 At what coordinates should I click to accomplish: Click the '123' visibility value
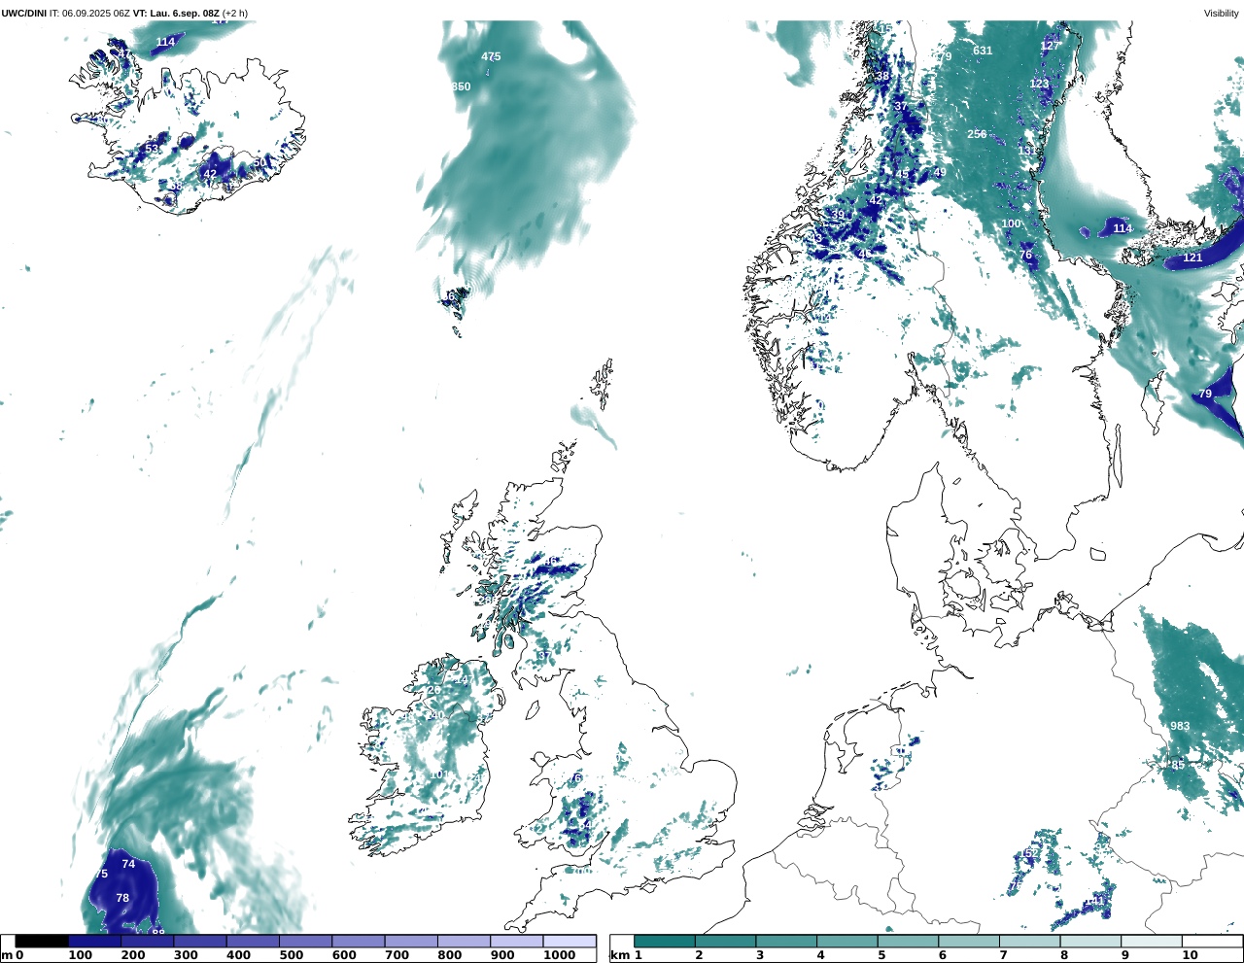pyautogui.click(x=1040, y=84)
